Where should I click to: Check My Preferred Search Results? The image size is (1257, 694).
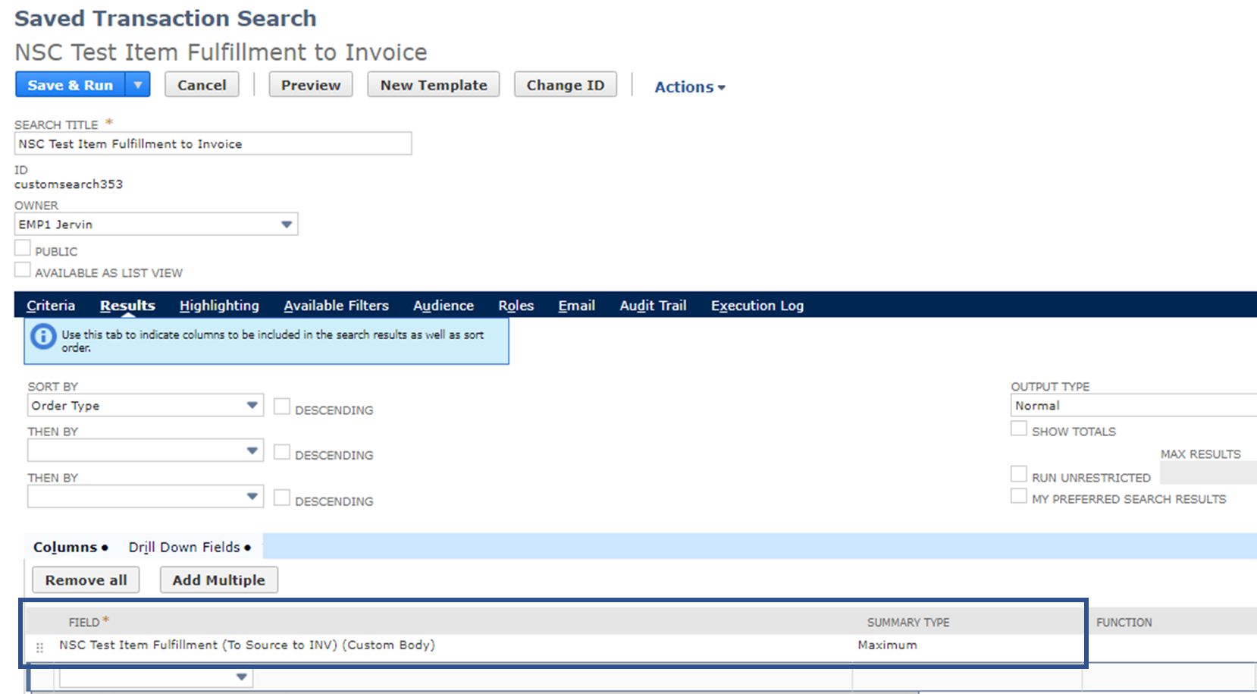click(x=1019, y=496)
